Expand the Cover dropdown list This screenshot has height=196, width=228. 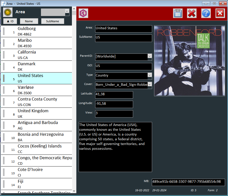(150, 84)
